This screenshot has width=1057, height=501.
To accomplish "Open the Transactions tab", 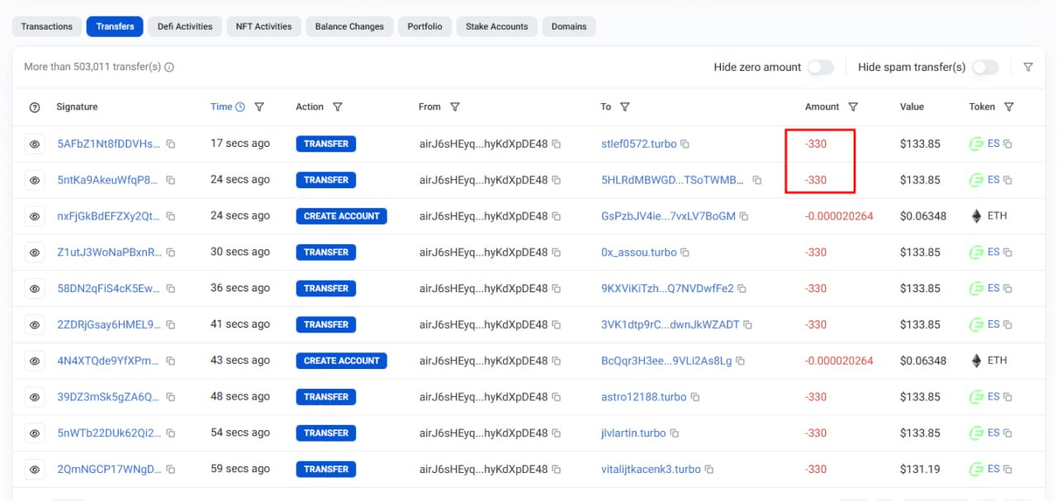I will (47, 26).
